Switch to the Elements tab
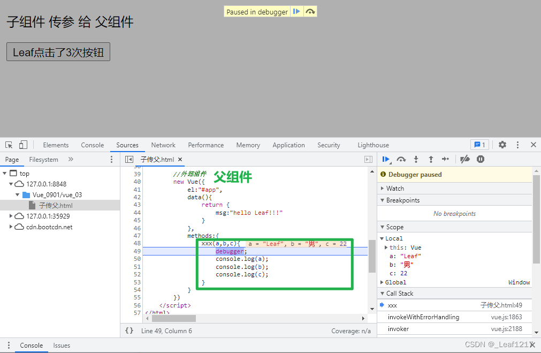 click(x=56, y=145)
